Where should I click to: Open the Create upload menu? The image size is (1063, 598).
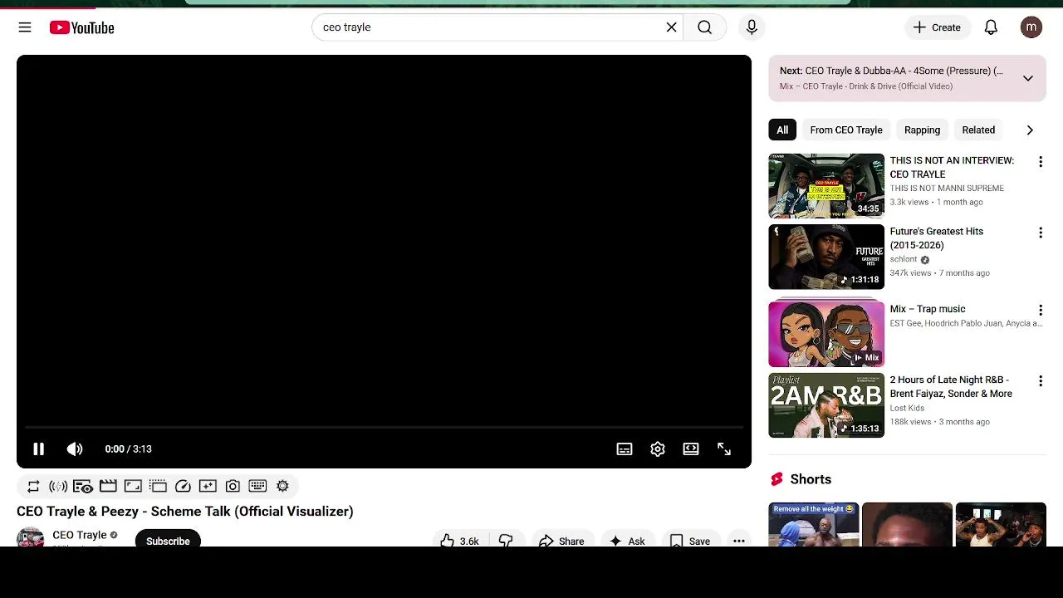click(937, 27)
